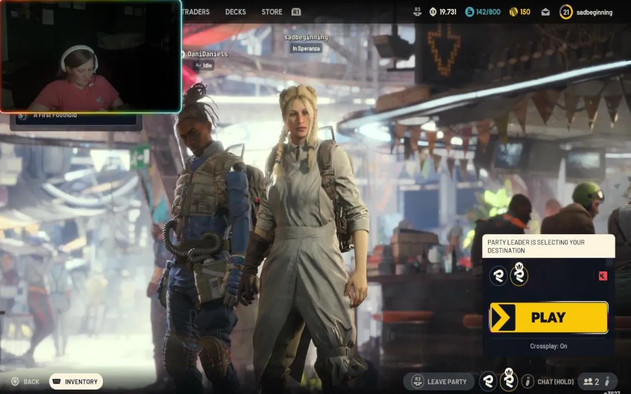Open the STORE tab

(x=272, y=12)
